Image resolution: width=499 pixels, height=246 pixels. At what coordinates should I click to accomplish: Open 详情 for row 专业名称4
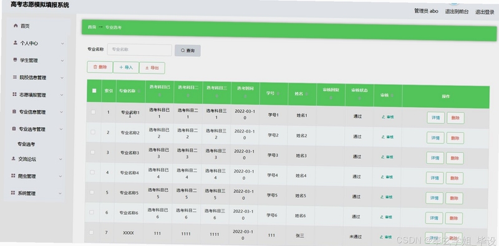pos(435,178)
